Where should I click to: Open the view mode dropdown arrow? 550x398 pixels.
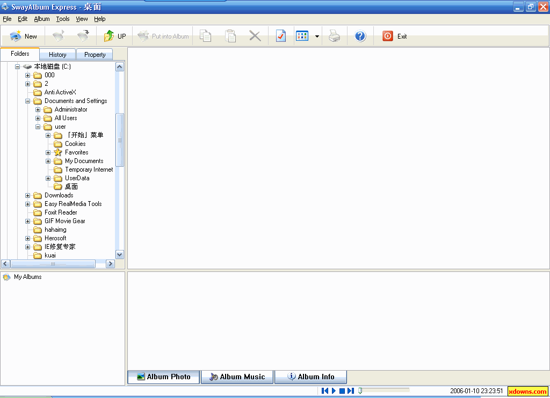(317, 36)
